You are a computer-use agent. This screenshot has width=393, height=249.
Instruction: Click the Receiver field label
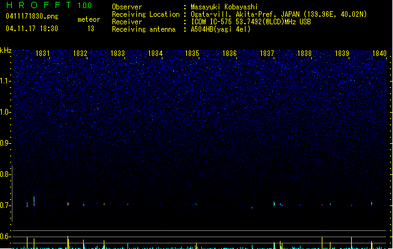point(127,22)
